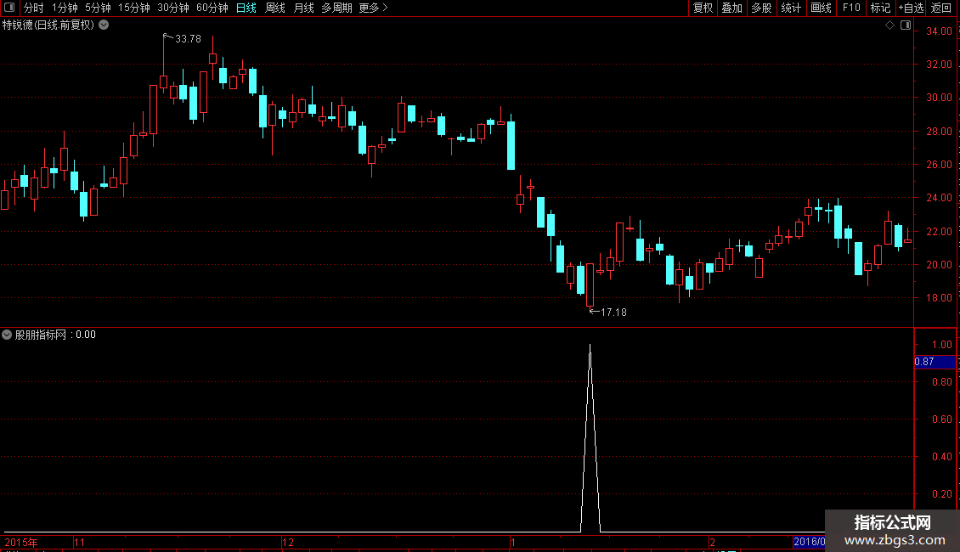The width and height of the screenshot is (960, 552).
Task: Click the 11 month marker on time axis
Action: (80, 542)
